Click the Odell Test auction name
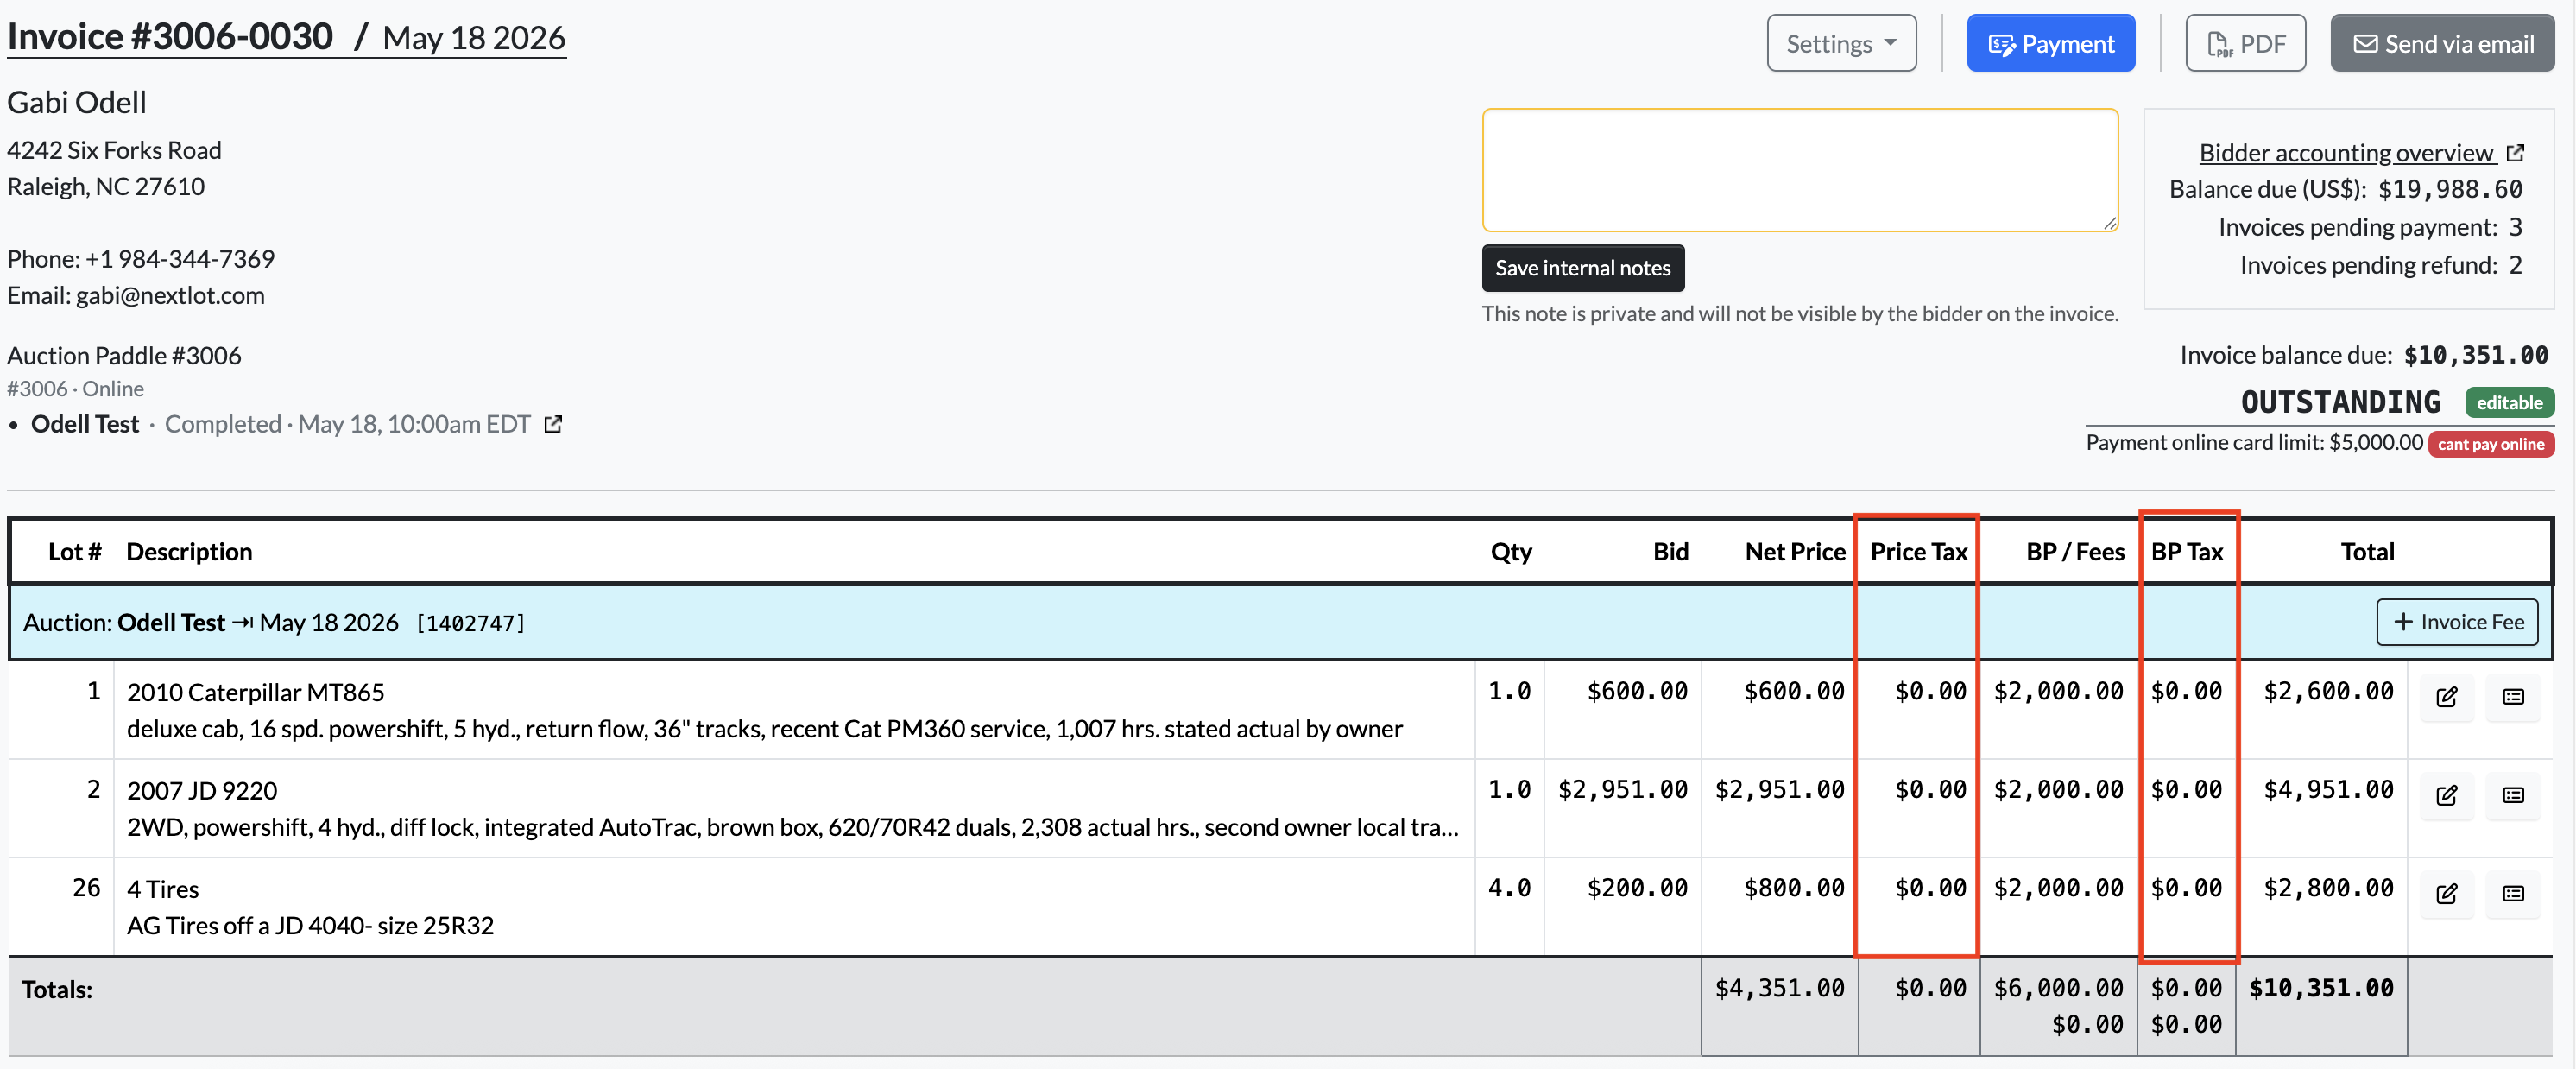2576x1069 pixels. [85, 424]
